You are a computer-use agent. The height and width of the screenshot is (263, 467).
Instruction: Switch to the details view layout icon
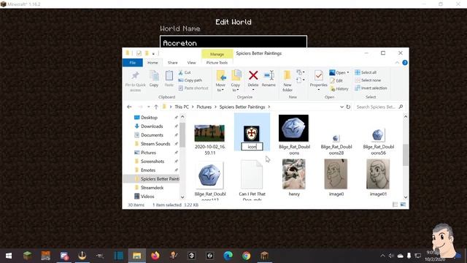395,205
